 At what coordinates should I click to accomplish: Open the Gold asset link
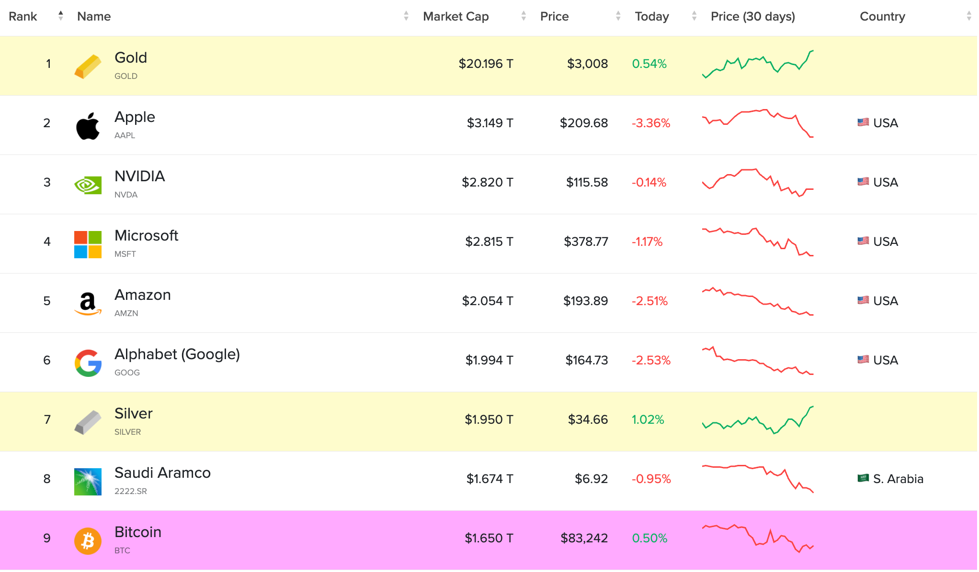click(x=131, y=57)
